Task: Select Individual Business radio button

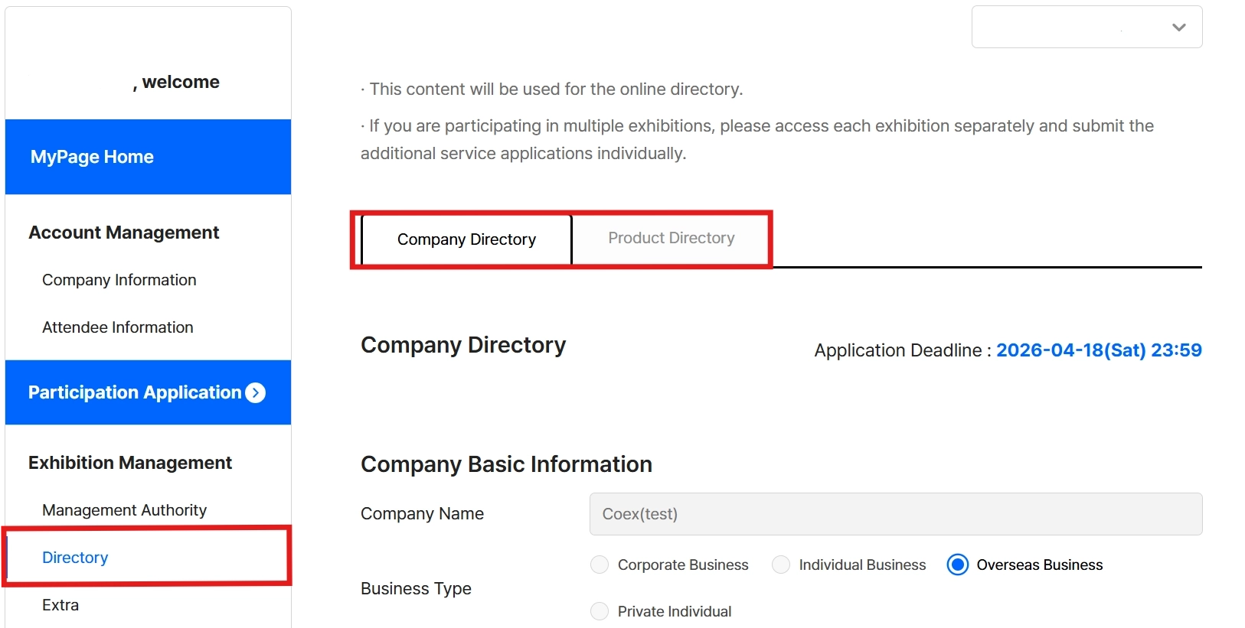Action: pyautogui.click(x=781, y=565)
